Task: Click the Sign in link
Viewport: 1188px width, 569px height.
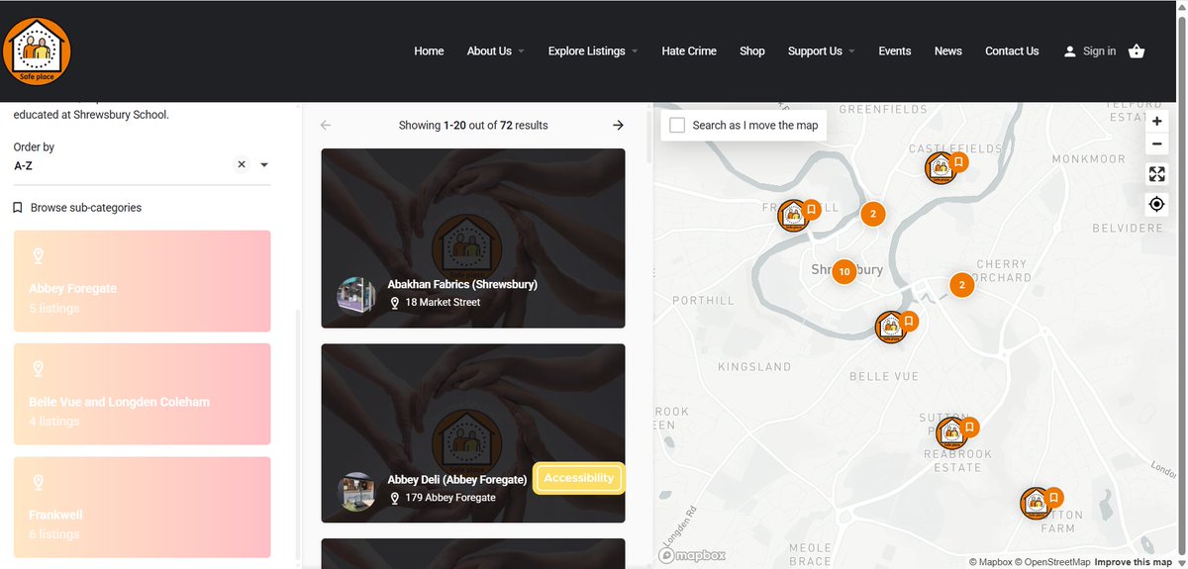Action: click(1099, 51)
